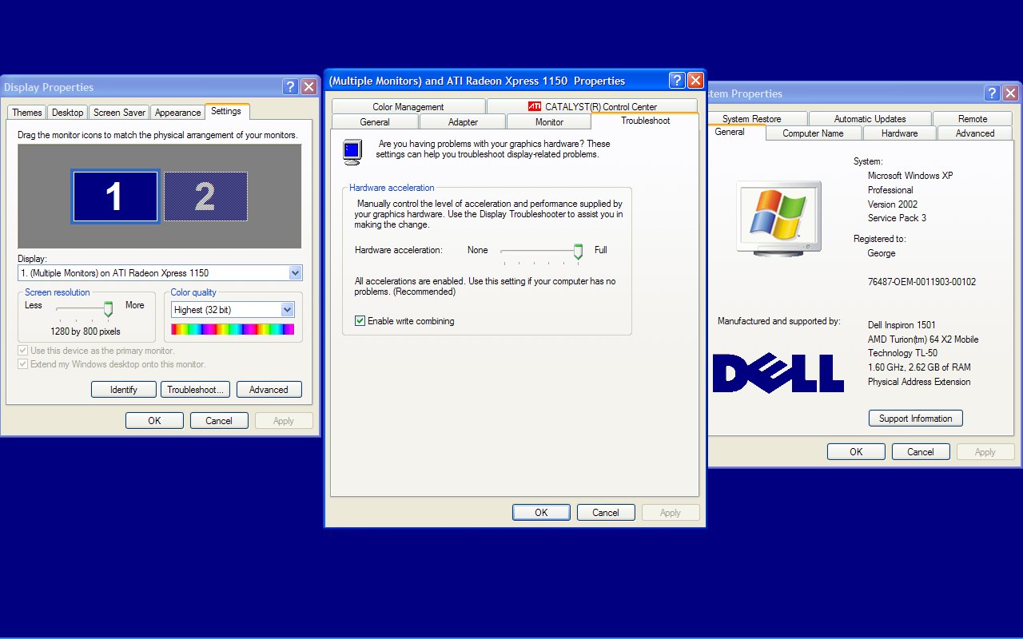Image resolution: width=1023 pixels, height=639 pixels.
Task: Click the help button in System Properties title bar
Action: tap(992, 93)
